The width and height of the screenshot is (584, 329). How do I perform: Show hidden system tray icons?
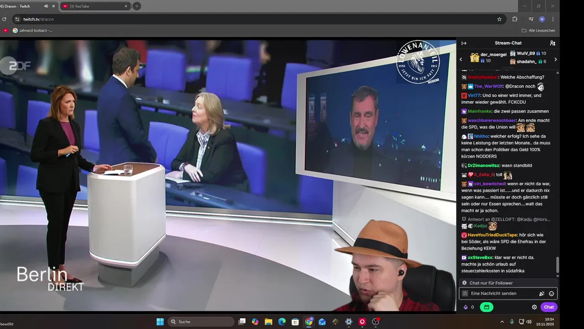coord(502,322)
